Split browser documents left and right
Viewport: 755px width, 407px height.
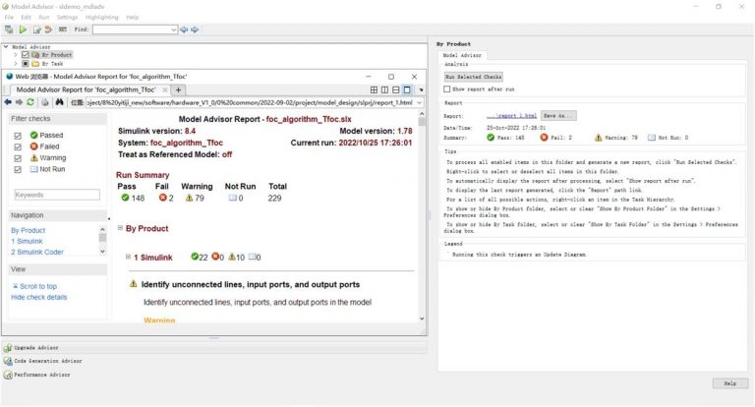[384, 89]
